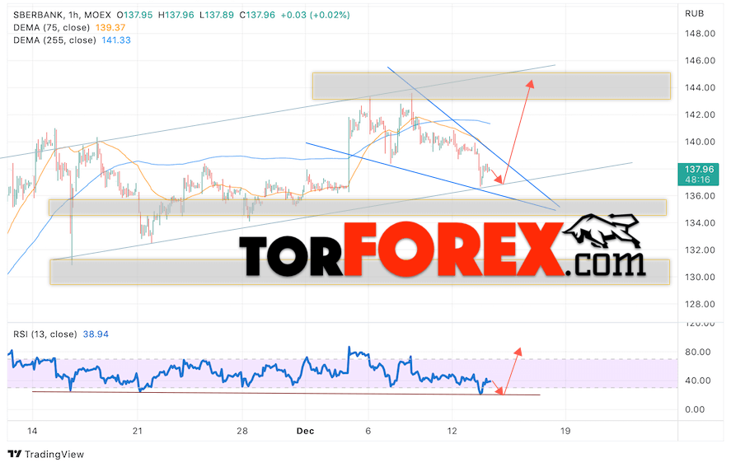Screen dimensions: 731x467
Task: Click the DEMA 255 value 141.33
Action: point(116,40)
